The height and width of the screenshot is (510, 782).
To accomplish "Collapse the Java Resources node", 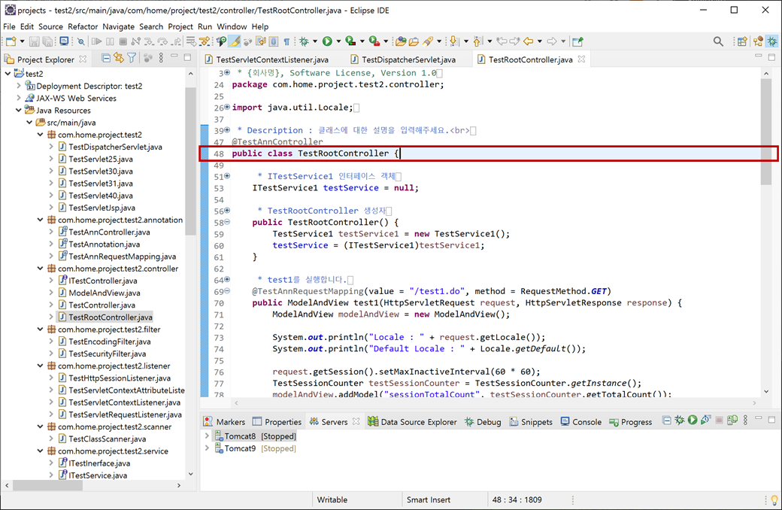I will [19, 111].
